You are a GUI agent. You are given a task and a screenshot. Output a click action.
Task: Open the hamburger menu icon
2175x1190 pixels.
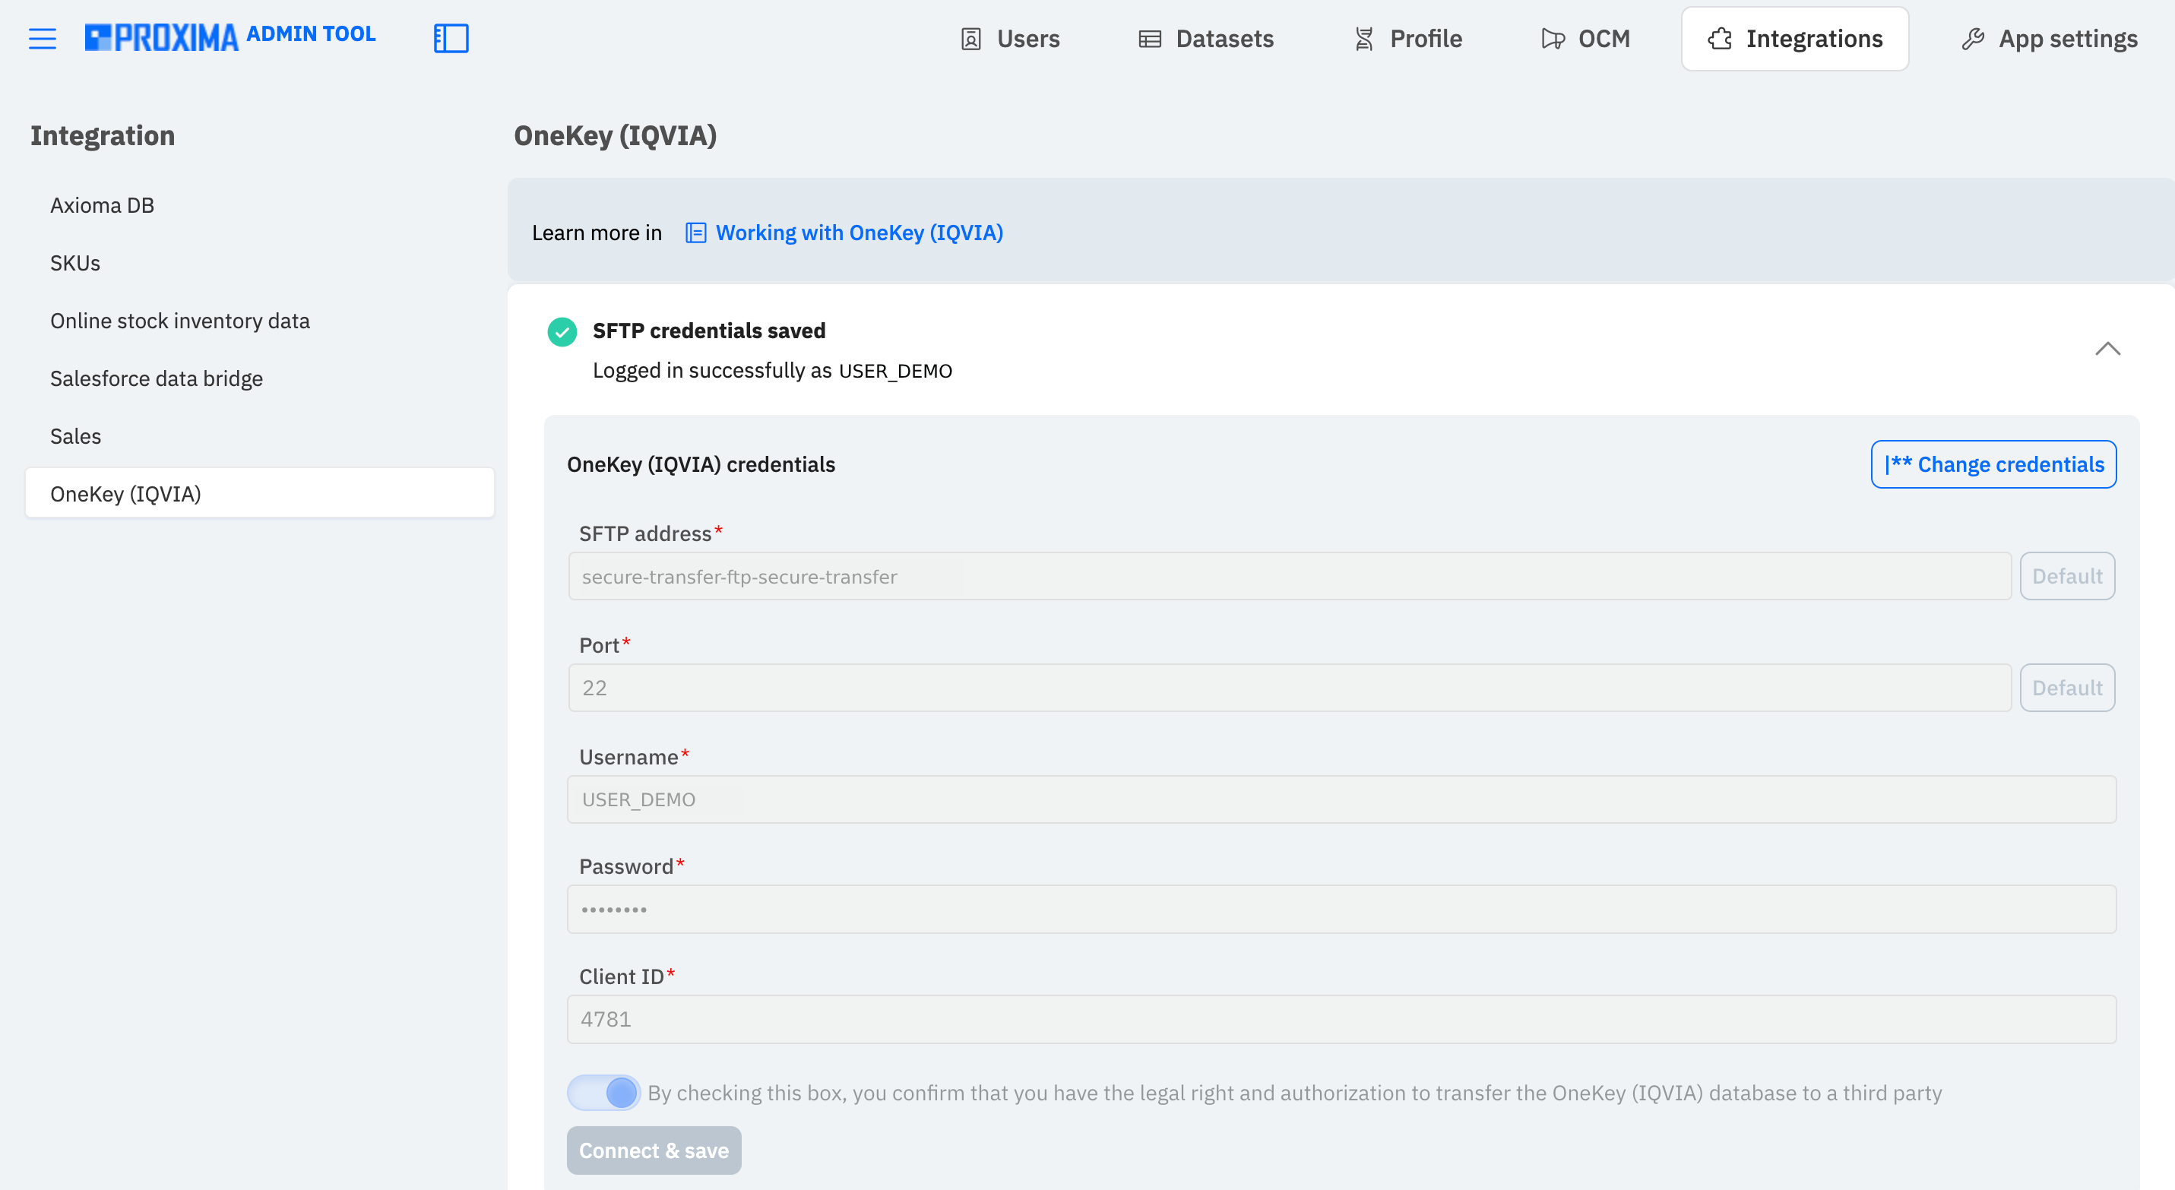point(43,39)
